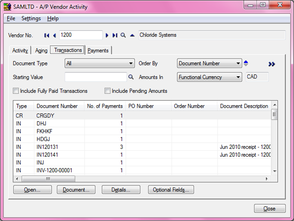Click the Type column header
This screenshot has width=294, height=221.
coord(23,106)
